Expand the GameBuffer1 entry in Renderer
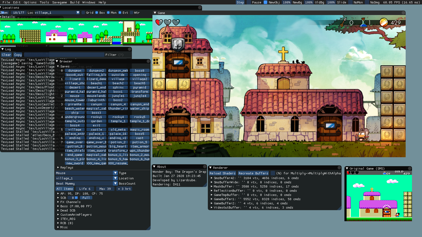The width and height of the screenshot is (422, 237). 212,199
